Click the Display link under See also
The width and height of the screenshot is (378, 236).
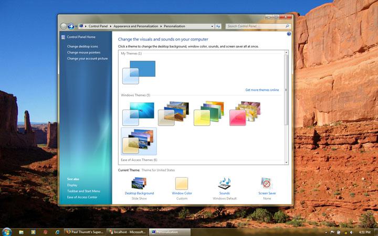[x=72, y=185]
